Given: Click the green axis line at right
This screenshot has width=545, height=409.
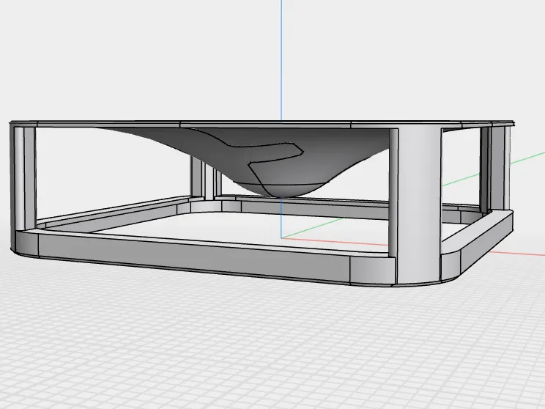Looking at the screenshot, I should point(528,157).
